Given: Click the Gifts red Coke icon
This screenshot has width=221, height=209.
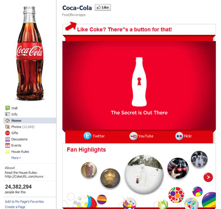Looking at the screenshot, I should point(7,133).
